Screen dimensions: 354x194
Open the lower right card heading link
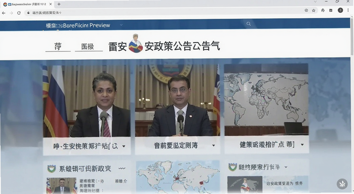(259, 167)
